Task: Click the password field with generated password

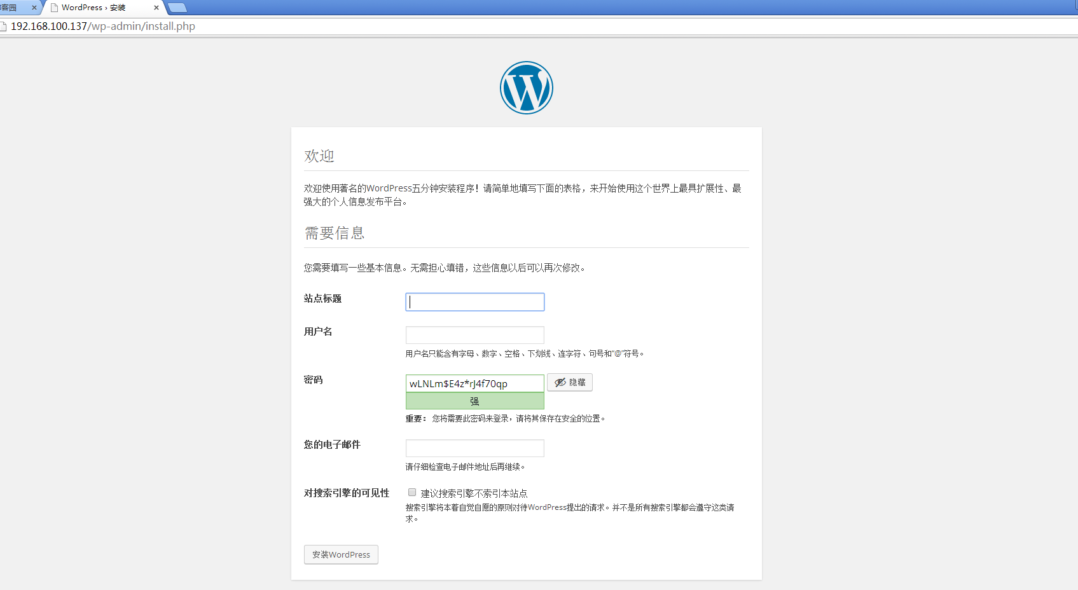Action: (x=475, y=383)
